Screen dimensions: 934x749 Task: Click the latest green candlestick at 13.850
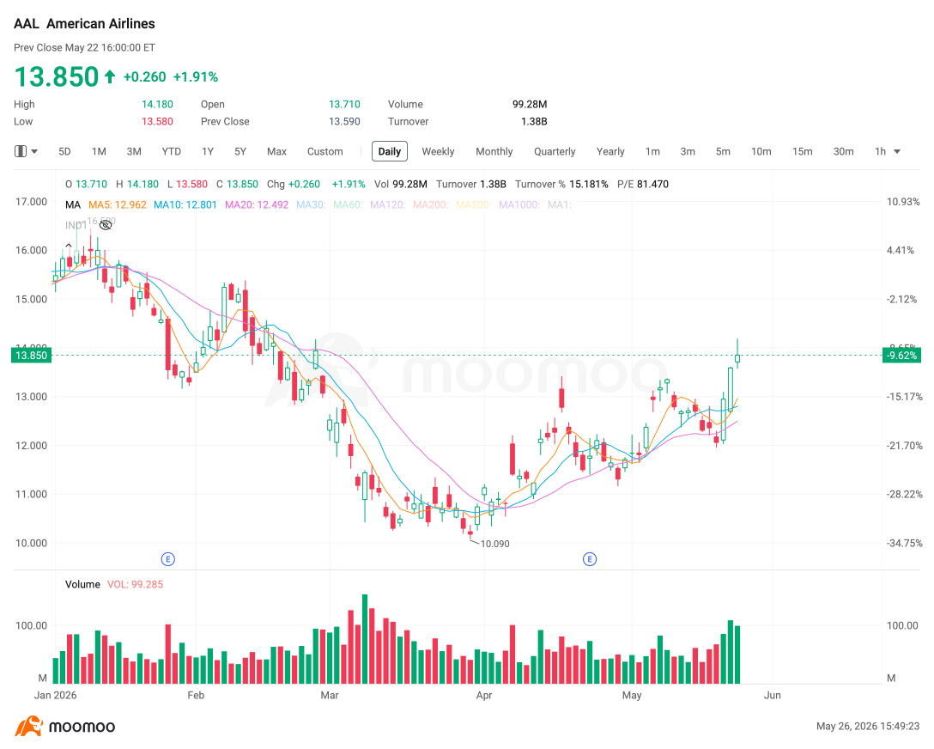[737, 357]
